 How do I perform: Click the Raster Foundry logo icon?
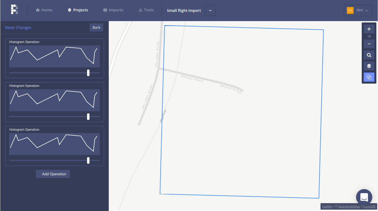pos(14,9)
